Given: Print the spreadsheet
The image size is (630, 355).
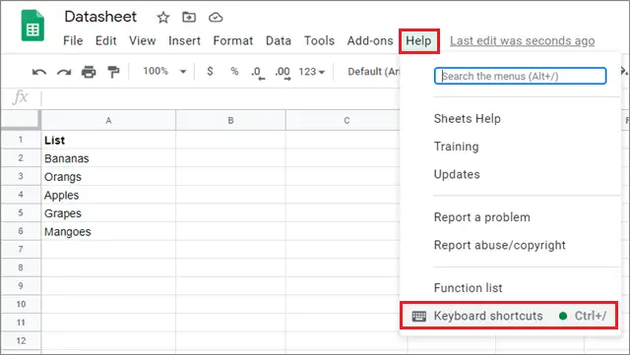Looking at the screenshot, I should (x=89, y=72).
